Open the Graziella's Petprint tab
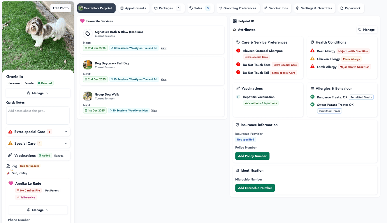The height and width of the screenshot is (223, 387). [x=96, y=8]
